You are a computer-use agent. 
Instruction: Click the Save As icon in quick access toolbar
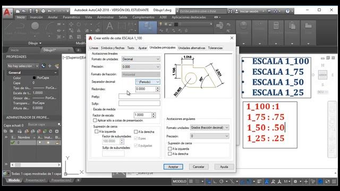click(37, 11)
